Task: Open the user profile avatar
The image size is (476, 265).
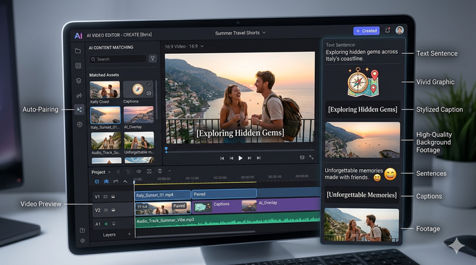Action: pyautogui.click(x=399, y=30)
